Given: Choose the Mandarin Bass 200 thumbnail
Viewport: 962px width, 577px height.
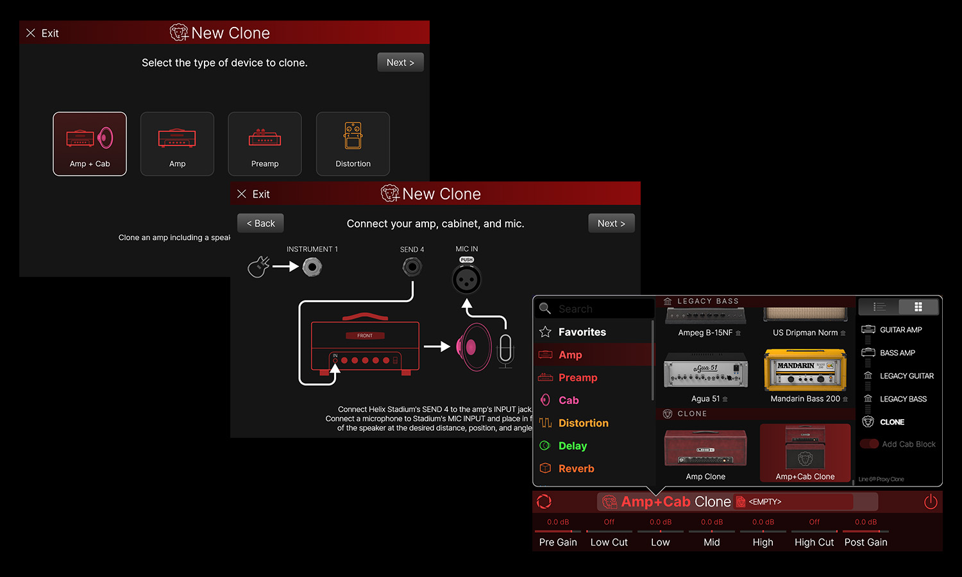Looking at the screenshot, I should (x=806, y=370).
